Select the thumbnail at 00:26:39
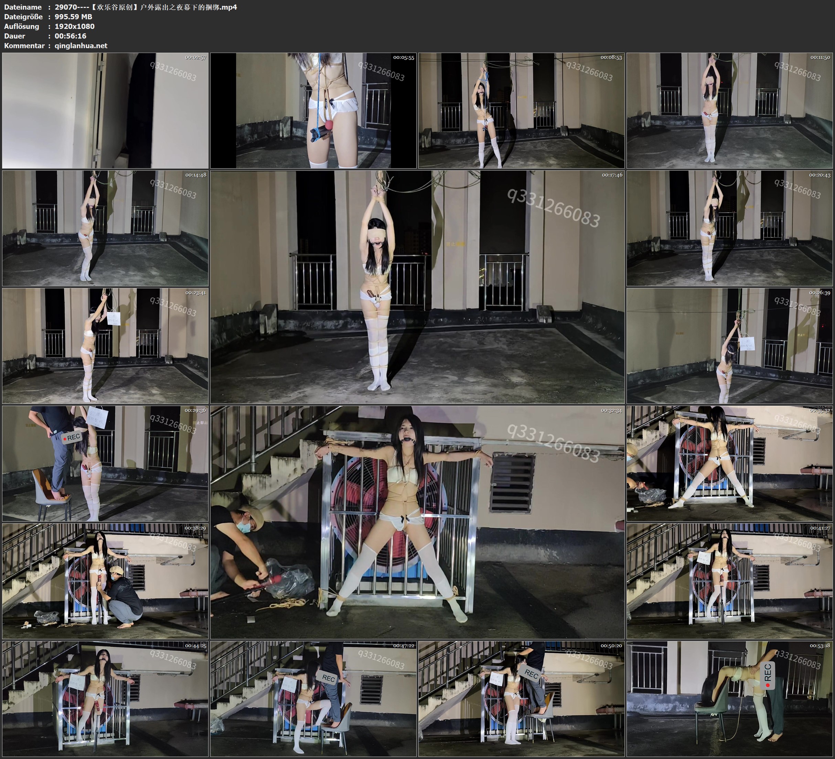This screenshot has height=759, width=835. coord(730,346)
